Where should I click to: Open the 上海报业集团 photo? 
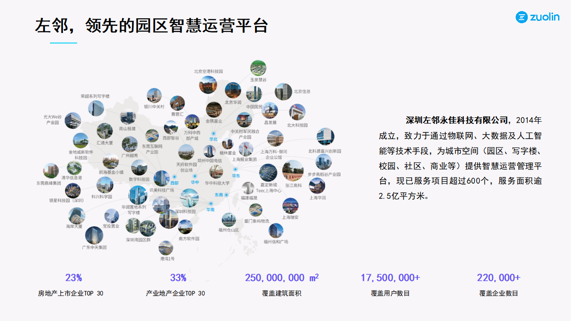pos(246,149)
